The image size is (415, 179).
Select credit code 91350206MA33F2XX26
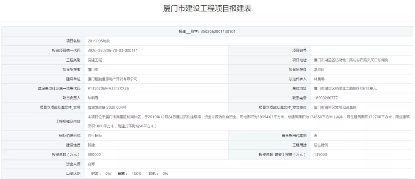point(108,89)
